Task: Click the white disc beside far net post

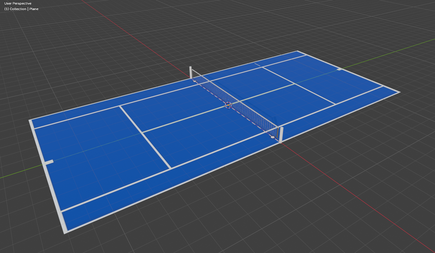Action: coord(194,81)
